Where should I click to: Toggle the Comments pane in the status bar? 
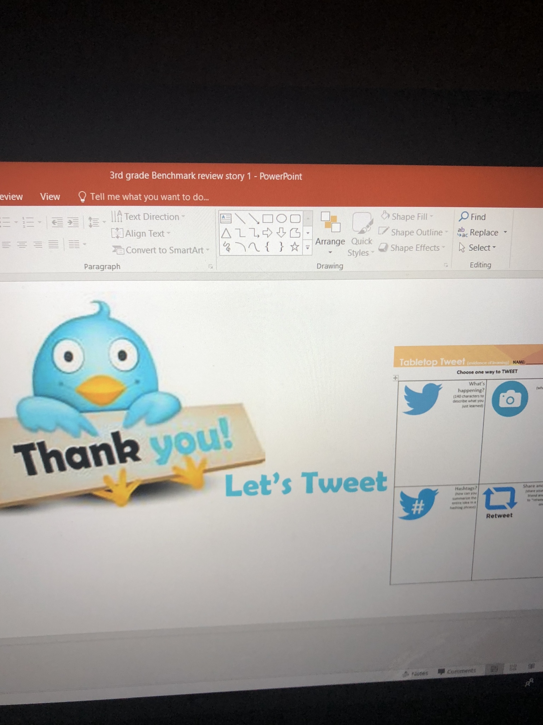[457, 671]
